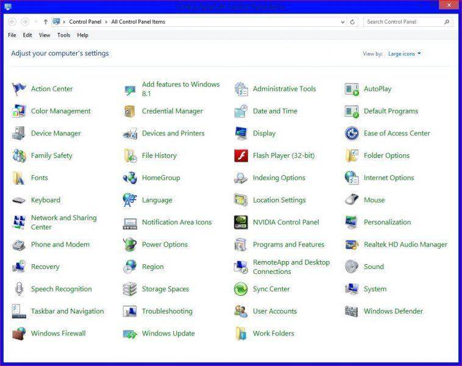Image resolution: width=462 pixels, height=366 pixels.
Task: Click the Forward navigation arrow
Action: (x=25, y=22)
